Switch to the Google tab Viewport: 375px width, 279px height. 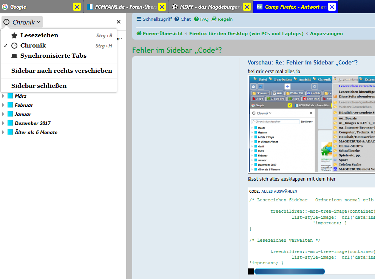click(x=42, y=7)
